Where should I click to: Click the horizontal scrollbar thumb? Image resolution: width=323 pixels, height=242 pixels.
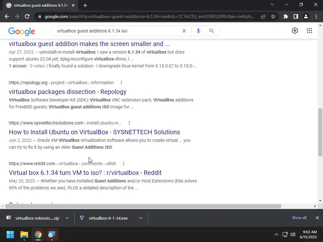tap(143, 206)
